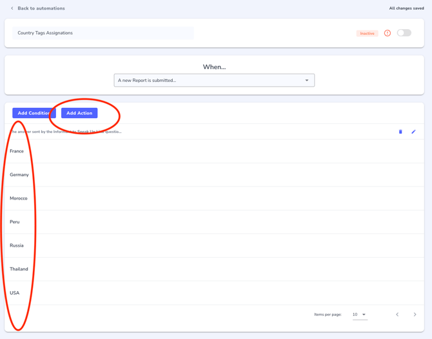The image size is (432, 339).
Task: Toggle the automation active switch
Action: click(x=404, y=33)
